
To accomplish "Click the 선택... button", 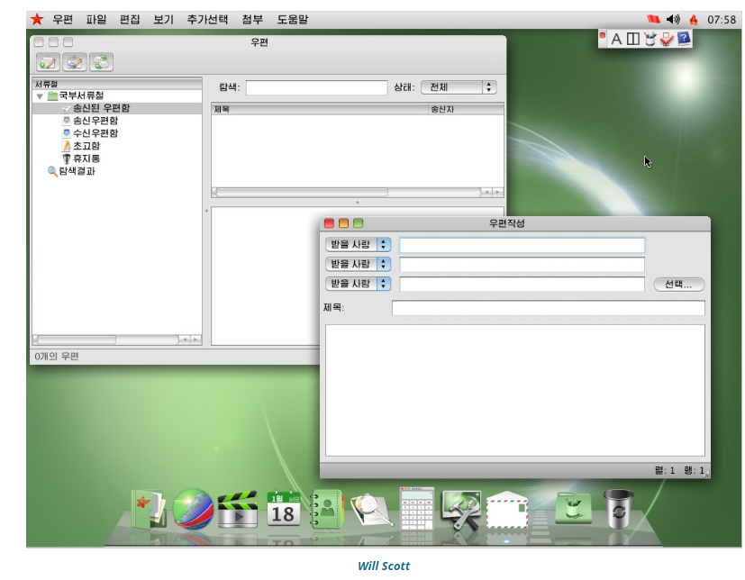I will pos(678,285).
